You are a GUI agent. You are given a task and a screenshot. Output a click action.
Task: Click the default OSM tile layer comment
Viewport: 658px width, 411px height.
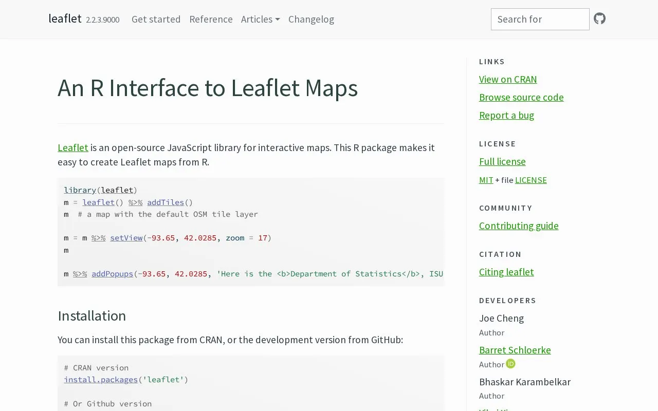pos(168,214)
